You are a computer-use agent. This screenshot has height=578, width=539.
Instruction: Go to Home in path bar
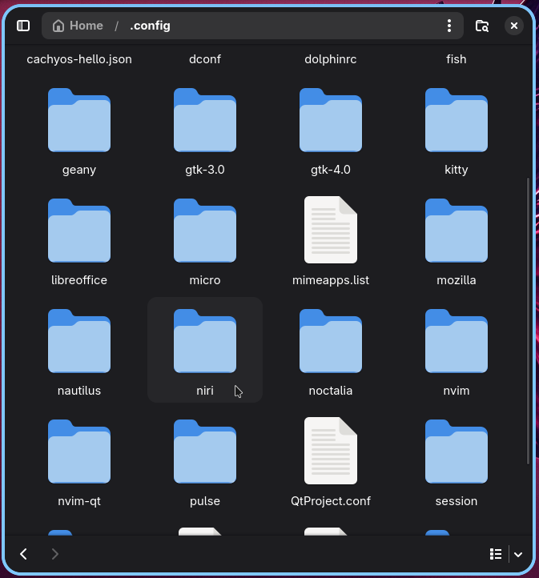pos(78,26)
